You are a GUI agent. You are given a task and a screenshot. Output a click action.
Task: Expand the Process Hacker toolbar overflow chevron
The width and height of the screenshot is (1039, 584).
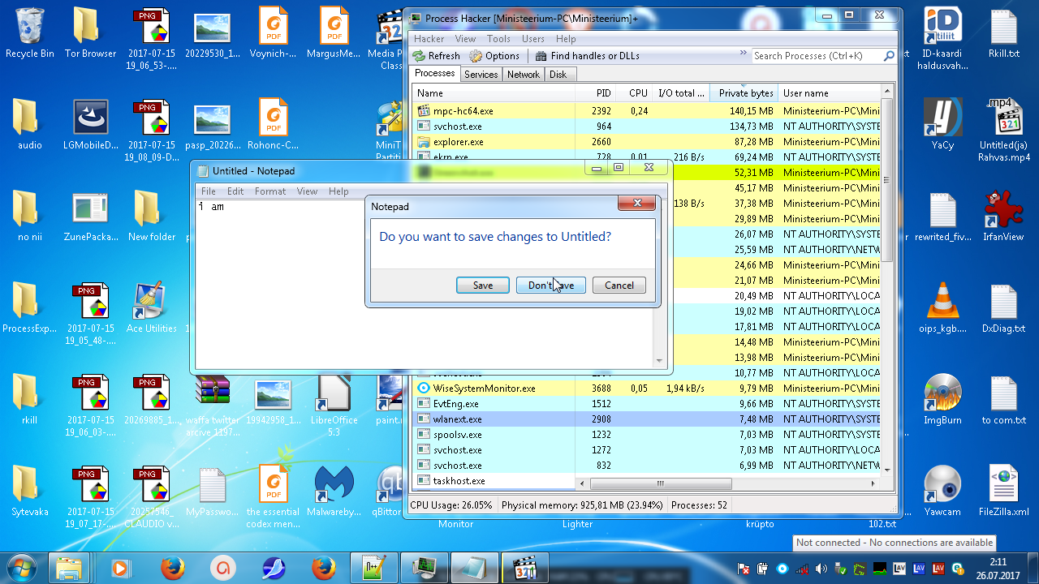click(x=743, y=54)
